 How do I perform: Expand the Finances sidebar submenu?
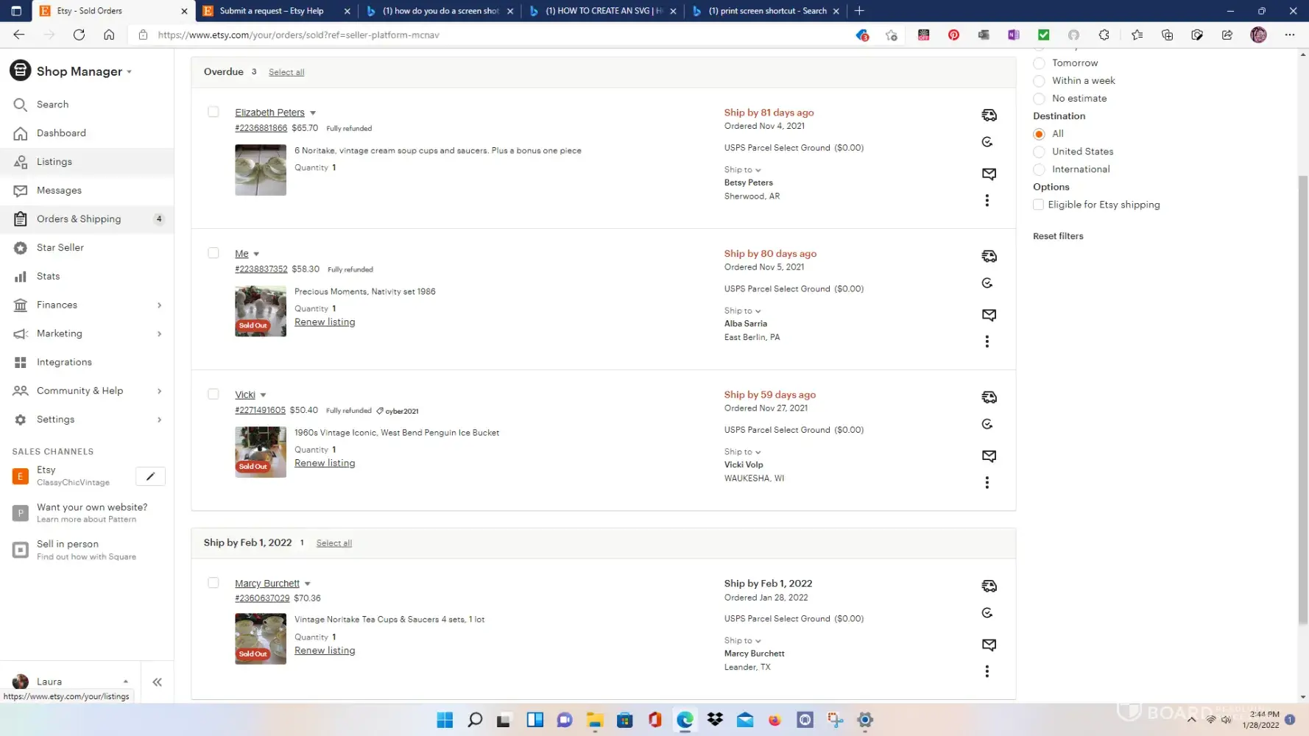pos(159,305)
